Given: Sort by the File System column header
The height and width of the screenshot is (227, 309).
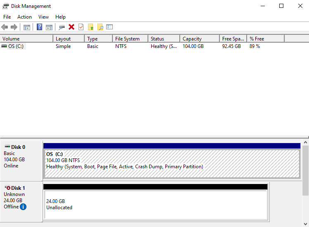Looking at the screenshot, I should pyautogui.click(x=130, y=39).
